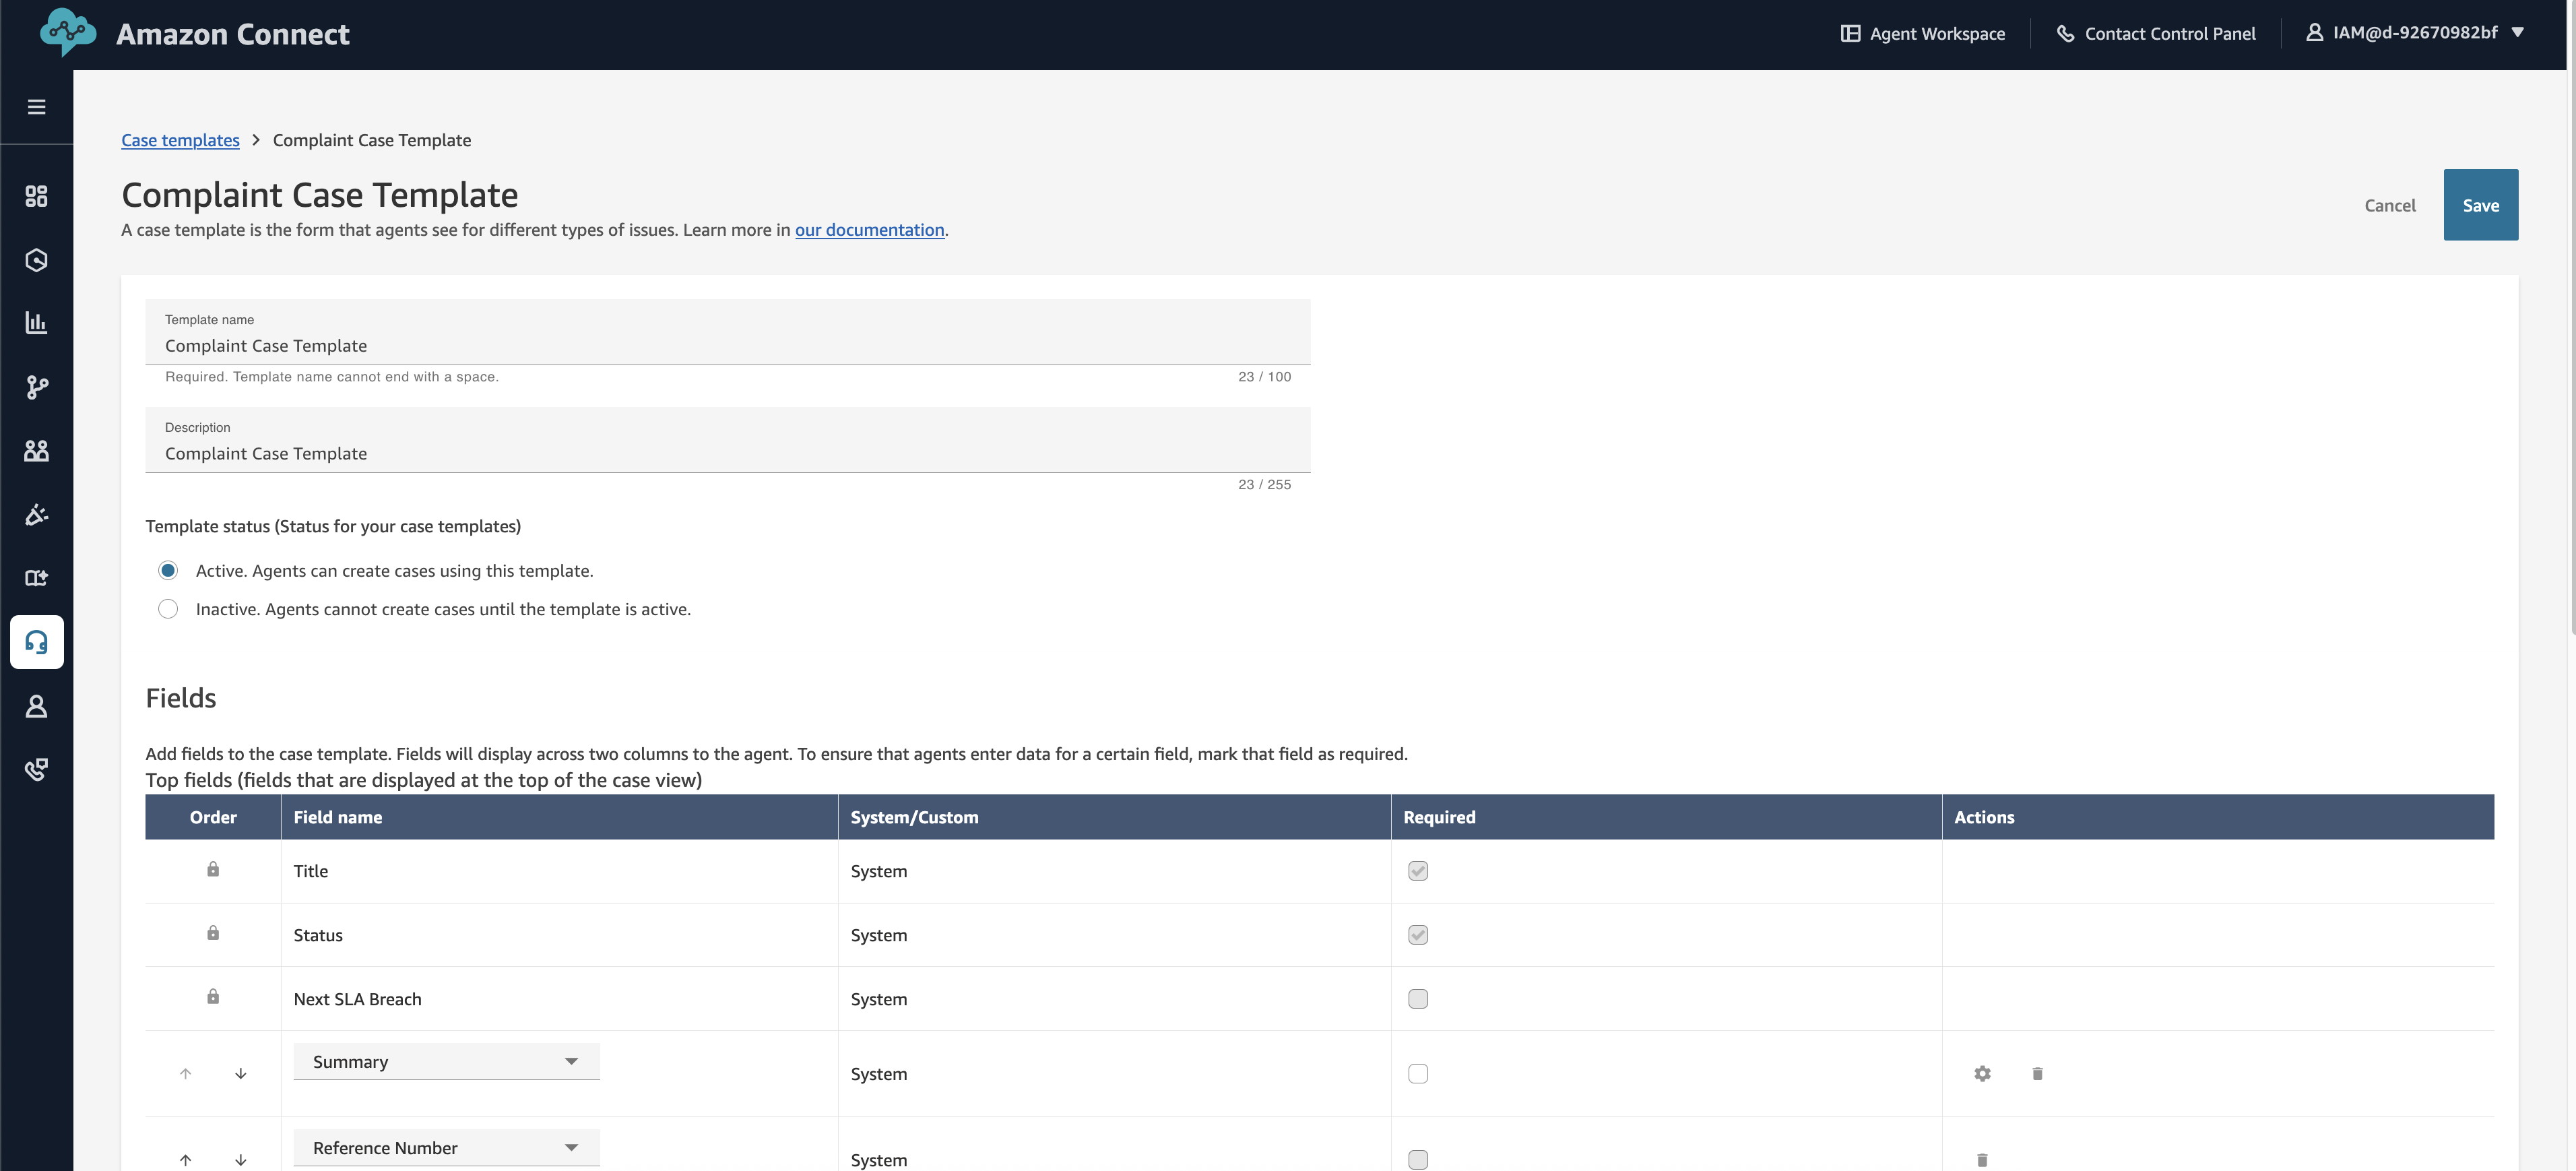The image size is (2576, 1171).
Task: Switch to Agent Workspace
Action: point(1922,32)
